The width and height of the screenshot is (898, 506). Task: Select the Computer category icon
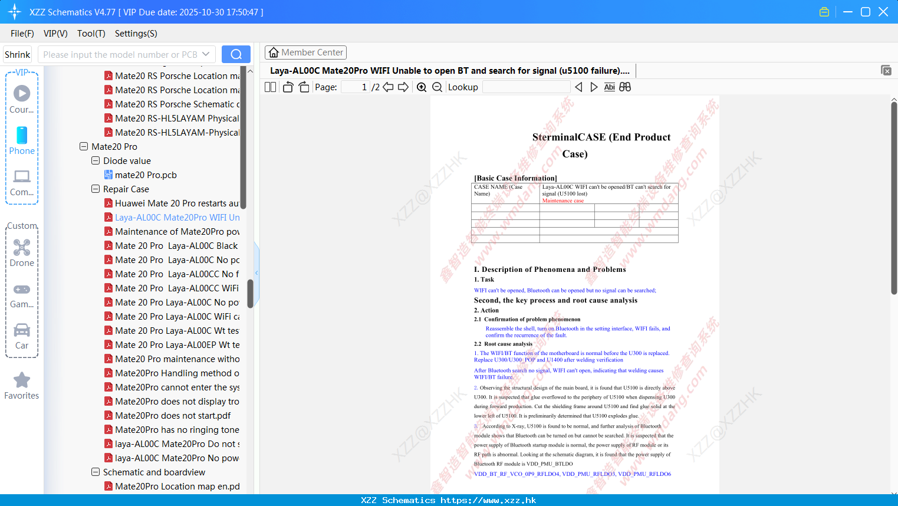22,183
